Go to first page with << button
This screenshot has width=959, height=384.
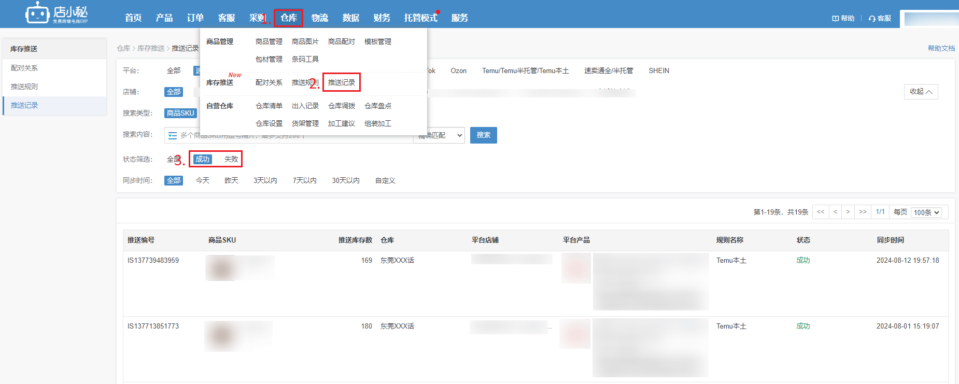click(821, 212)
